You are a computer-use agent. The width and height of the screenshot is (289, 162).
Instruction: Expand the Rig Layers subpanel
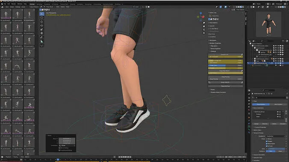[214, 46]
